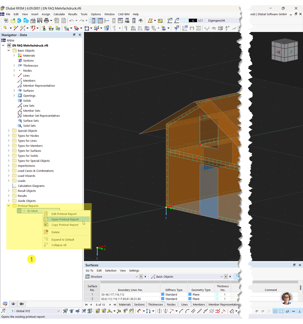Click the nodal support icon
Screen dimensions: 303x324
click(x=44, y=28)
